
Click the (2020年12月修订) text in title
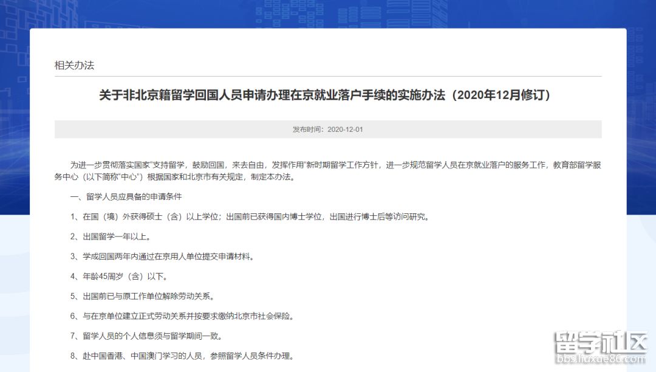click(501, 95)
